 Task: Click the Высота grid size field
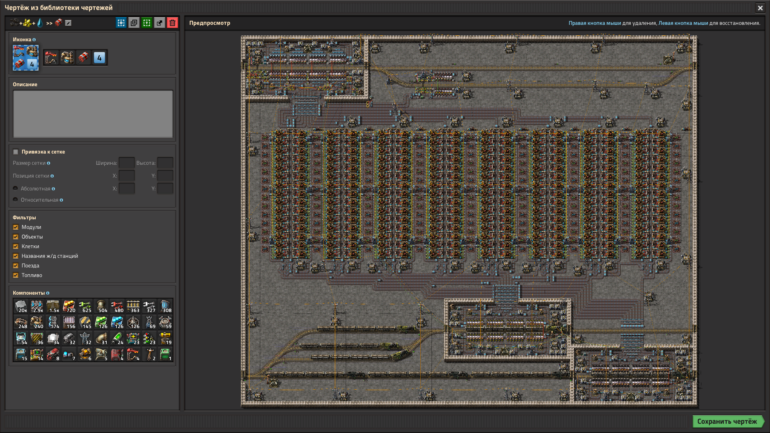coord(165,163)
